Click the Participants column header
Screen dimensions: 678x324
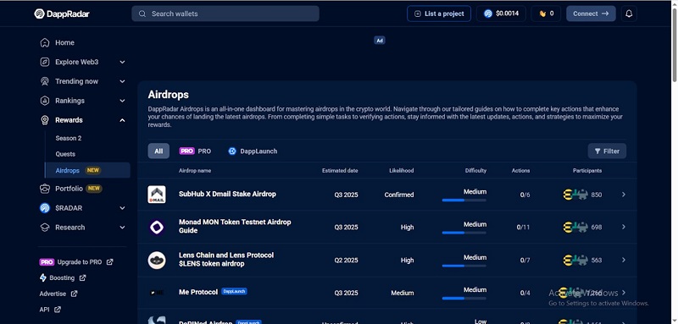(587, 171)
